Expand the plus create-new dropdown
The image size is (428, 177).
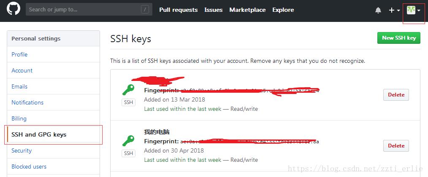click(394, 10)
